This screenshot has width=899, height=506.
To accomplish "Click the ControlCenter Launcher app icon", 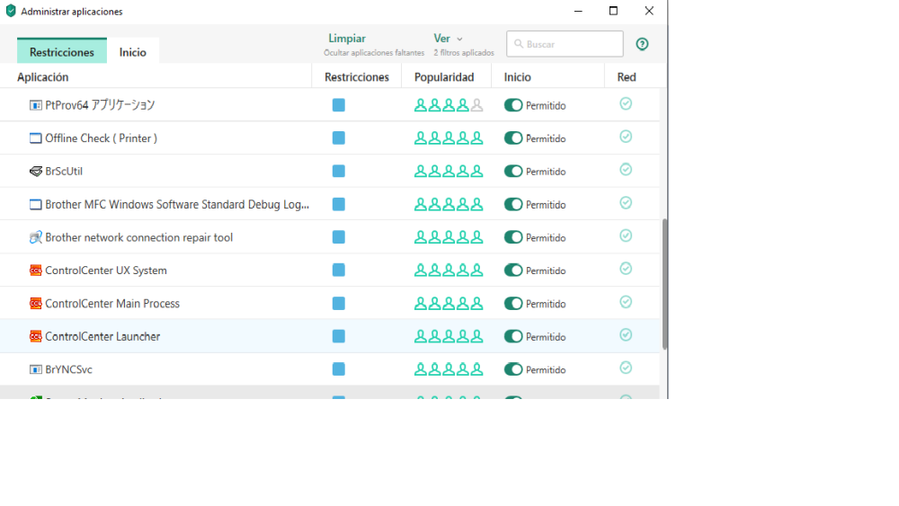I will 36,337.
